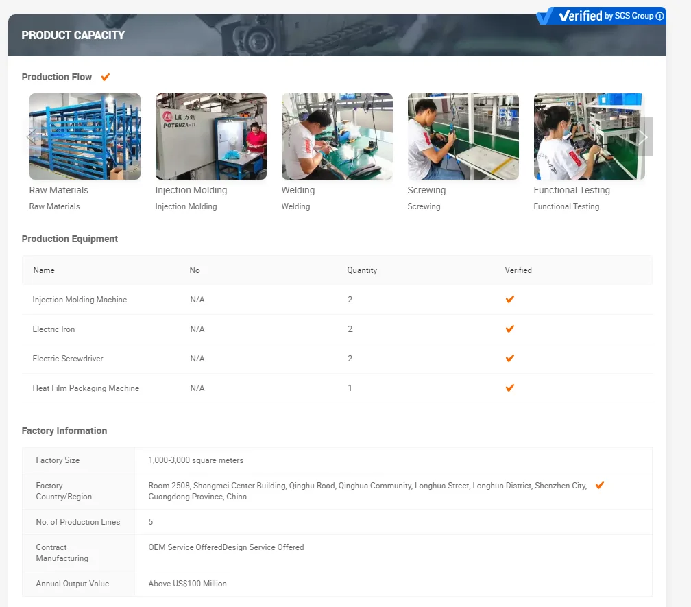Viewport: 691px width, 607px height.
Task: Go to previous production flow photos arrow
Action: [x=34, y=136]
